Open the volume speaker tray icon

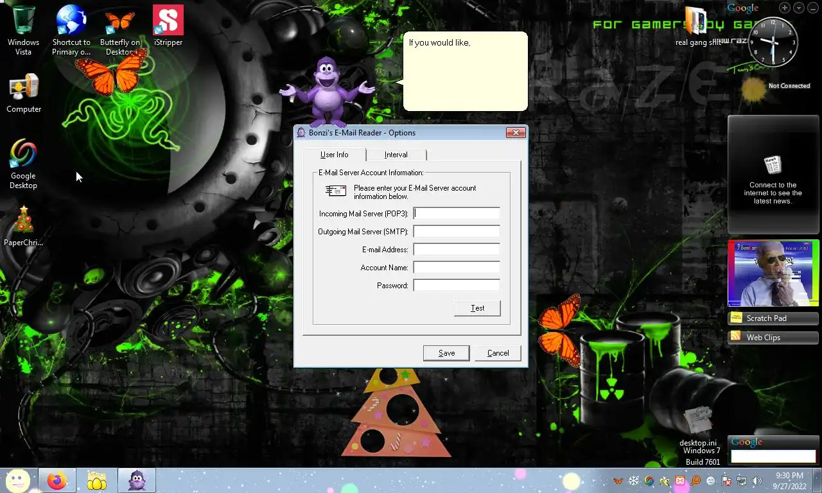(x=757, y=481)
